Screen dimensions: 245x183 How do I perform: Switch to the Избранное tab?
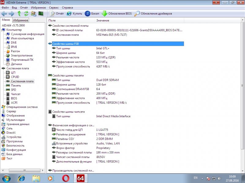[x=21, y=20]
